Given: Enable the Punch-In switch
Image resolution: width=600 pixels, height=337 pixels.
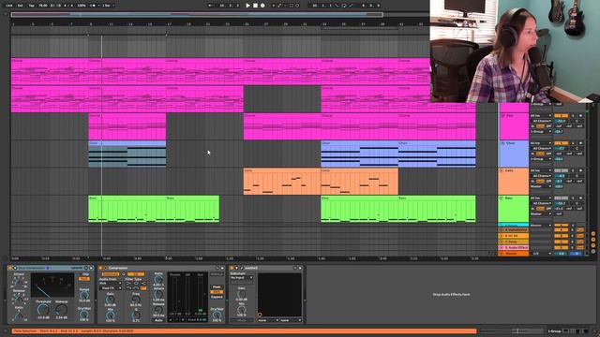Looking at the screenshot, I should pyautogui.click(x=337, y=6).
